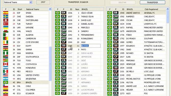Click Brazil flag beside André Santos
This screenshot has width=171, height=96.
pos(110,13)
